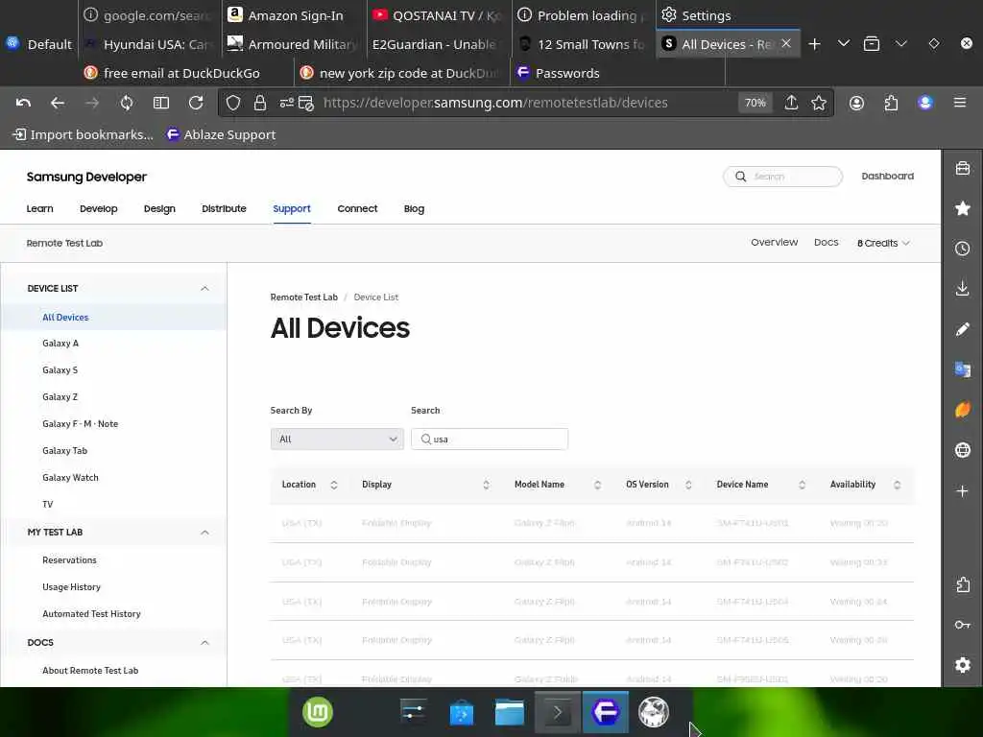The image size is (983, 737).
Task: Open the hamburger application menu
Action: 960,102
